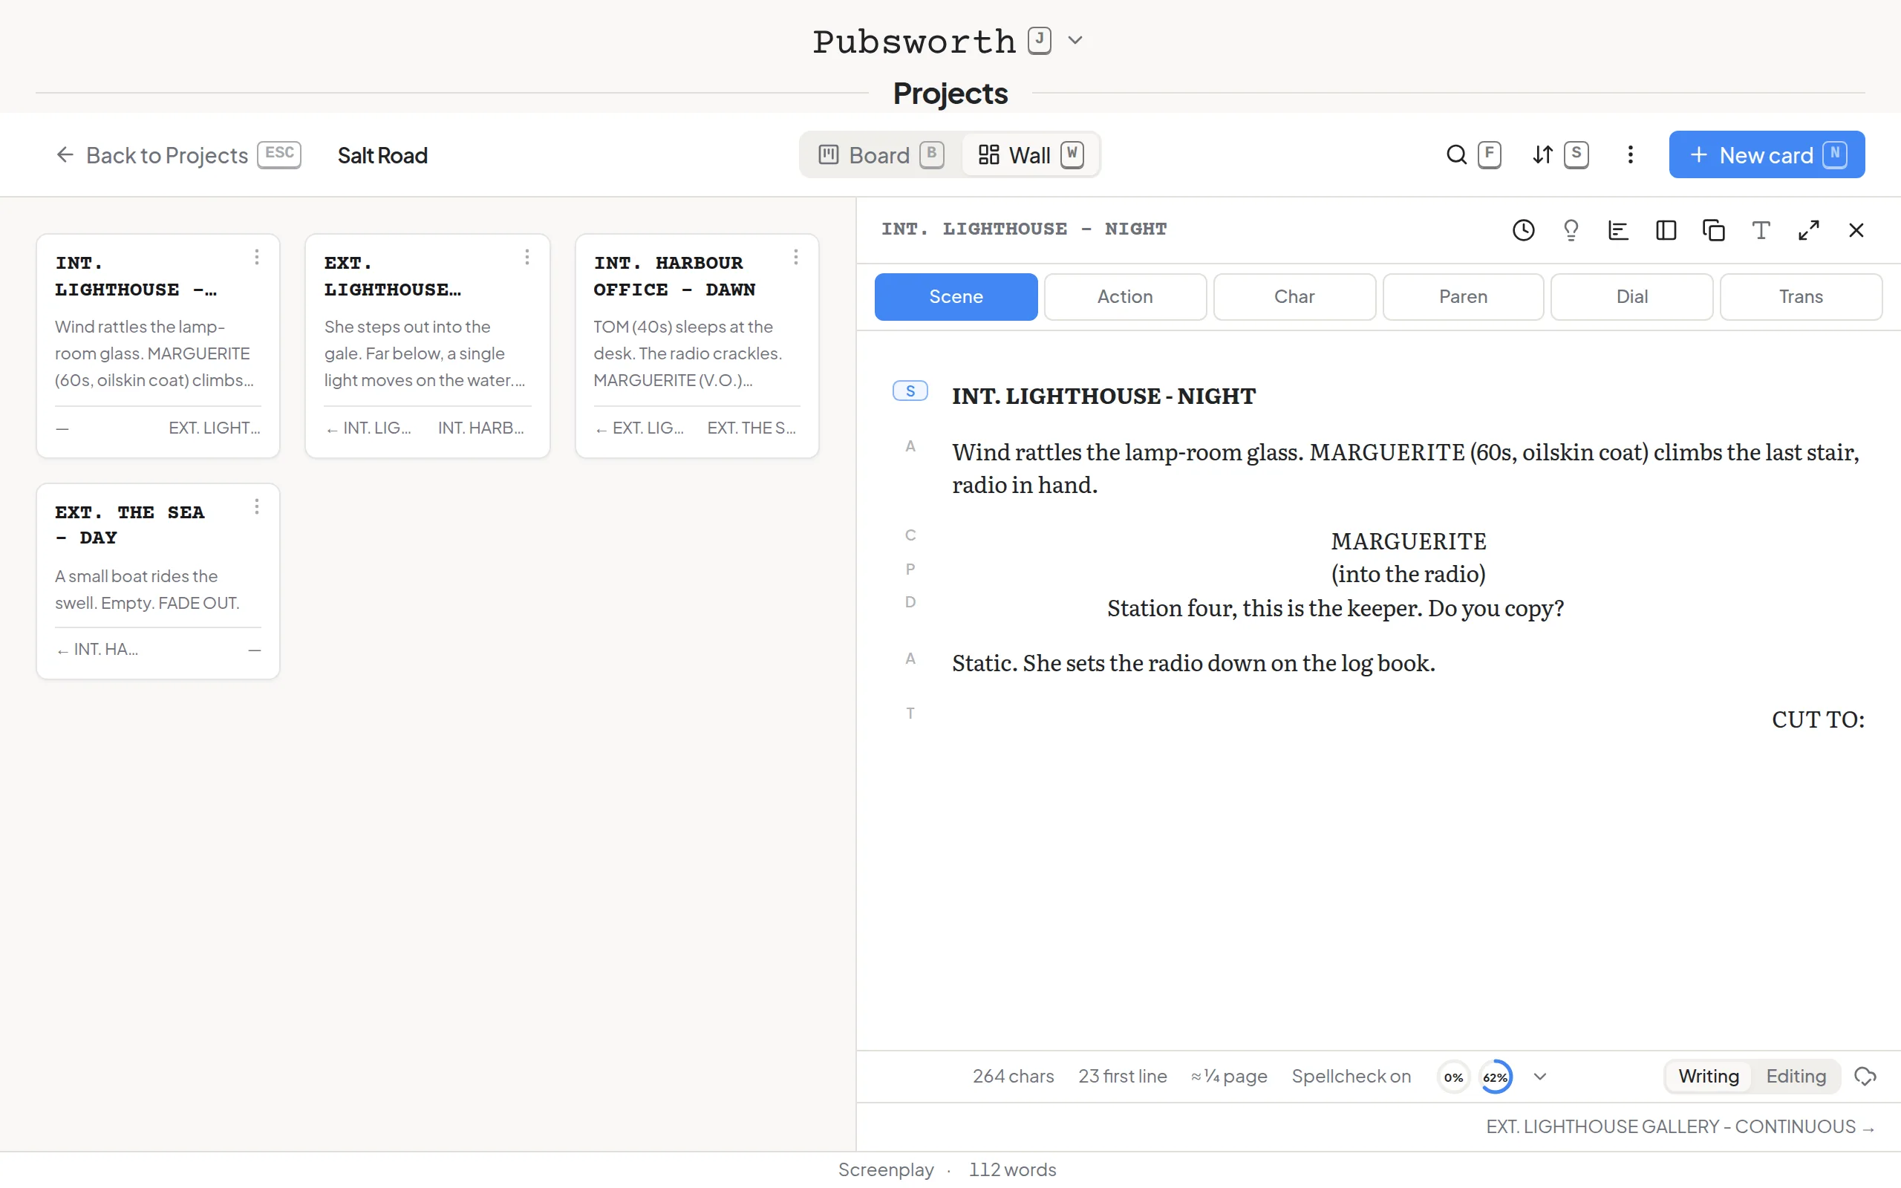Create a New card
This screenshot has height=1188, width=1901.
[1767, 154]
